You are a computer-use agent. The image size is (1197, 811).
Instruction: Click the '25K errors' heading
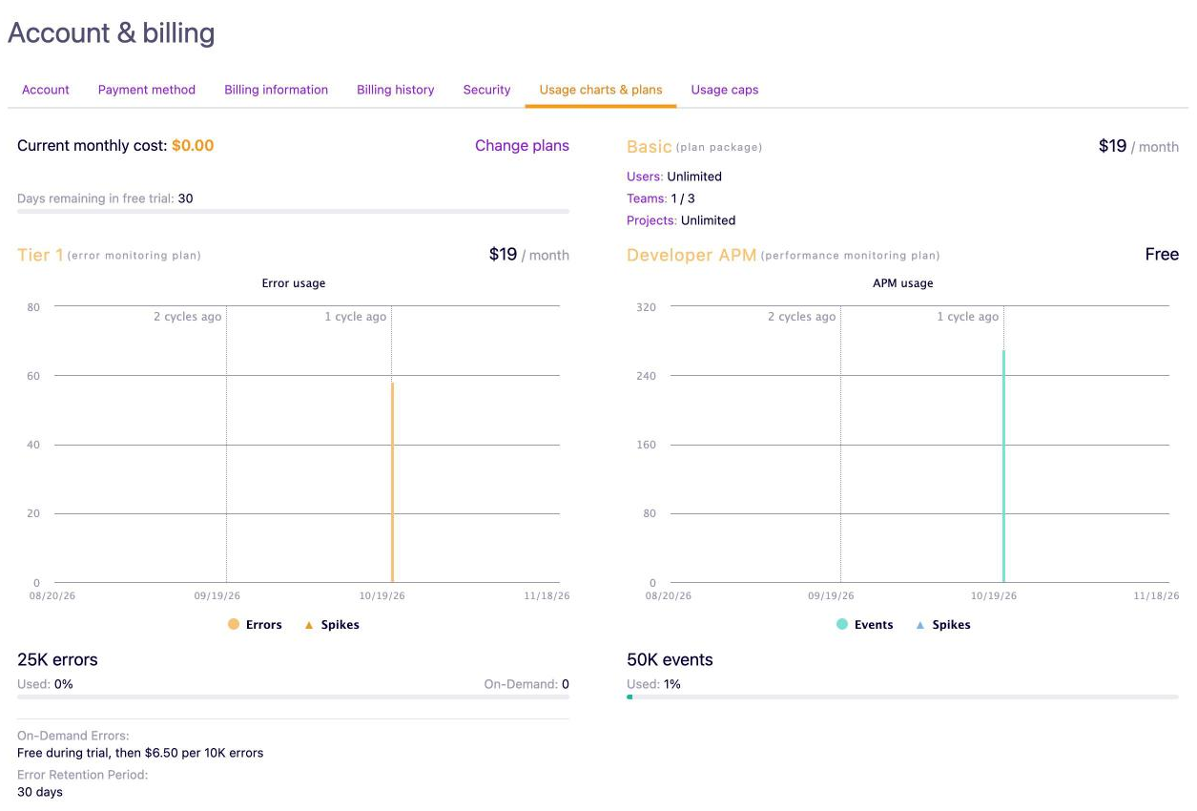(57, 660)
